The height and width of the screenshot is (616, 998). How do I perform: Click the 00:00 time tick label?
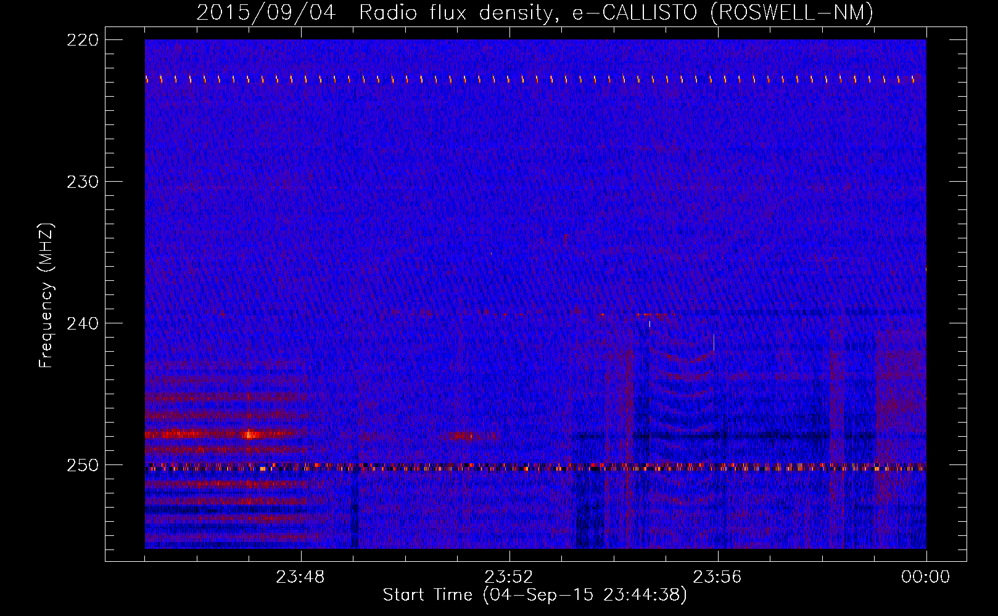click(925, 577)
